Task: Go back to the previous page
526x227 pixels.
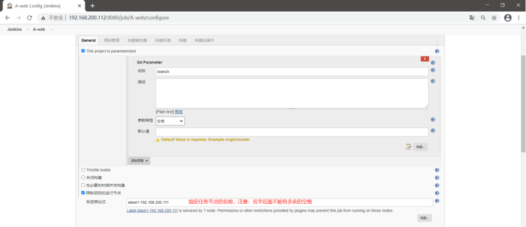Action: click(x=8, y=18)
